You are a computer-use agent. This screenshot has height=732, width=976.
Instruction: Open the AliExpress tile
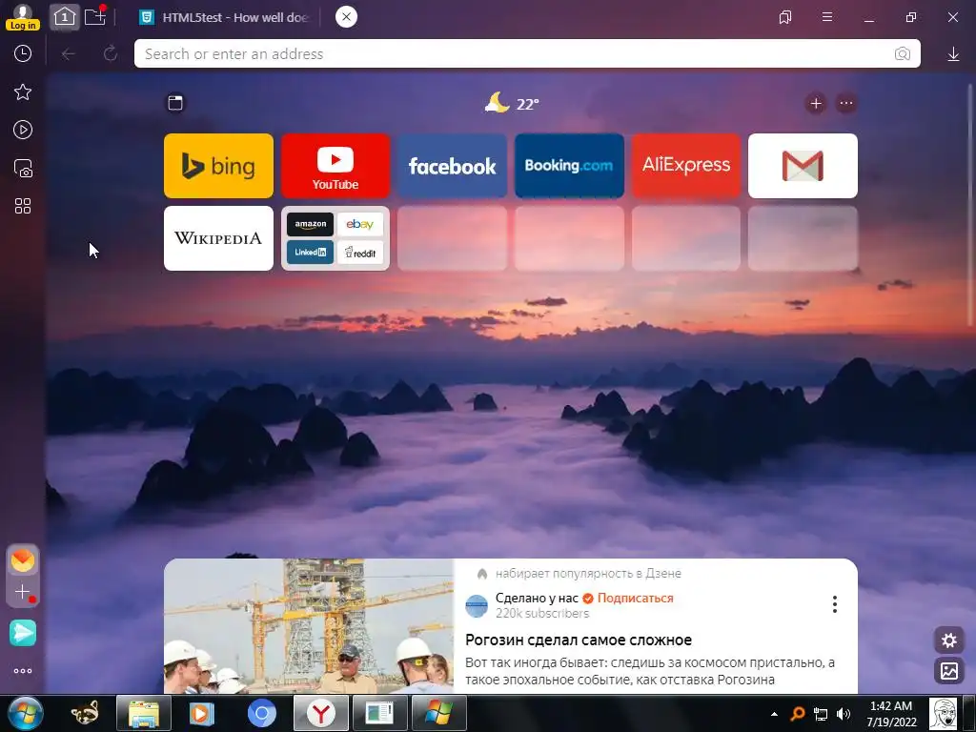click(686, 166)
